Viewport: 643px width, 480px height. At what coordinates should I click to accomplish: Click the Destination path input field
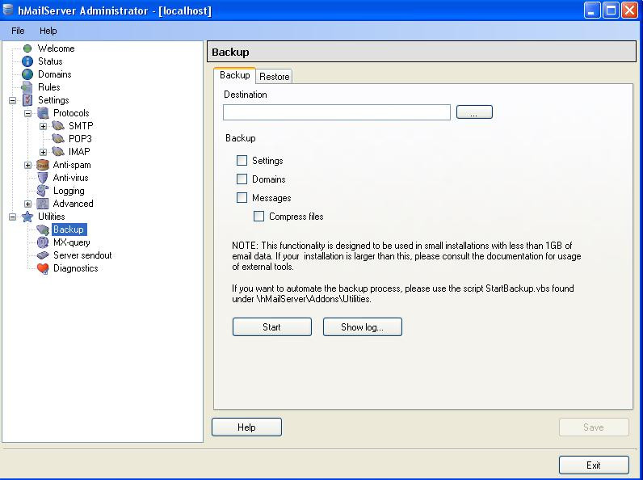[337, 112]
